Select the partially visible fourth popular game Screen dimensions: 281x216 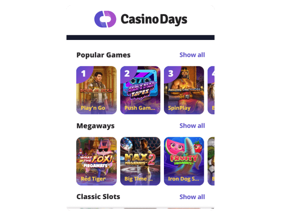tap(211, 90)
